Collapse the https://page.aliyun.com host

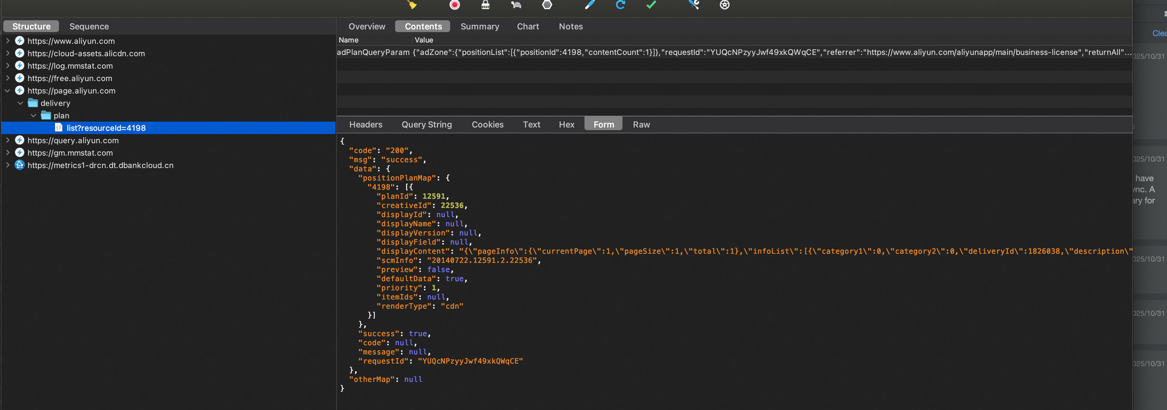[x=8, y=91]
